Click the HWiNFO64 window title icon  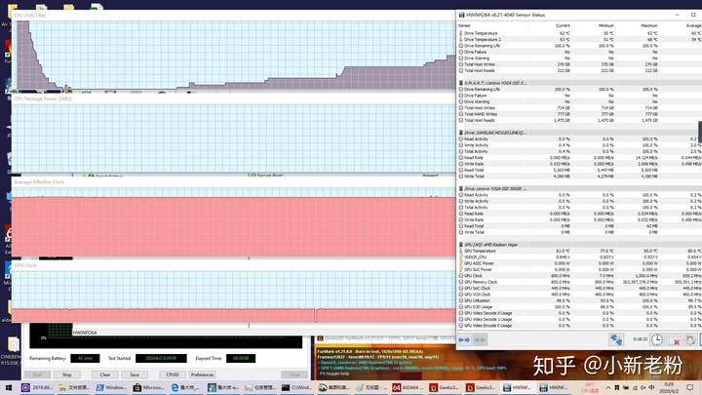click(461, 15)
